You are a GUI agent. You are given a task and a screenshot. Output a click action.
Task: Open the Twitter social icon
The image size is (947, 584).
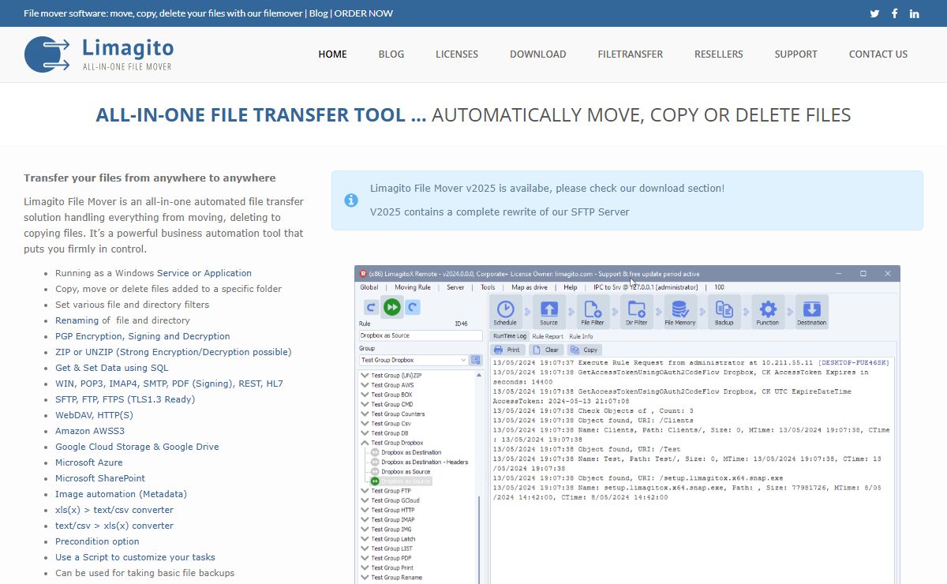tap(874, 13)
